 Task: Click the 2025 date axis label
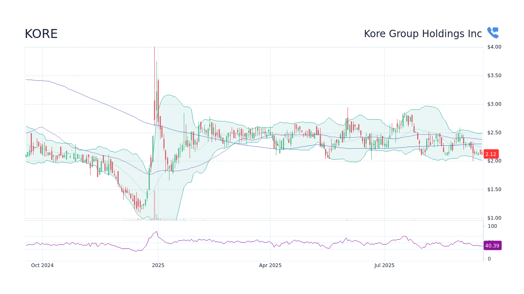(158, 265)
